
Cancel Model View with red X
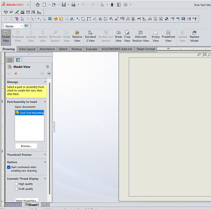point(16,74)
